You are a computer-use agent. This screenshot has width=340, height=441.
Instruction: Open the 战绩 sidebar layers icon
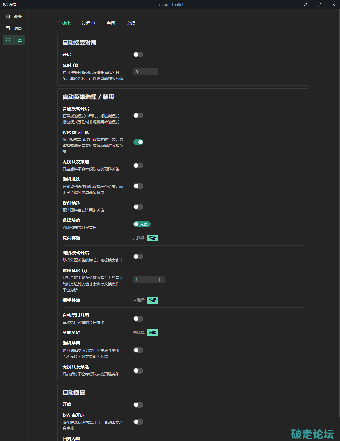pyautogui.click(x=8, y=16)
